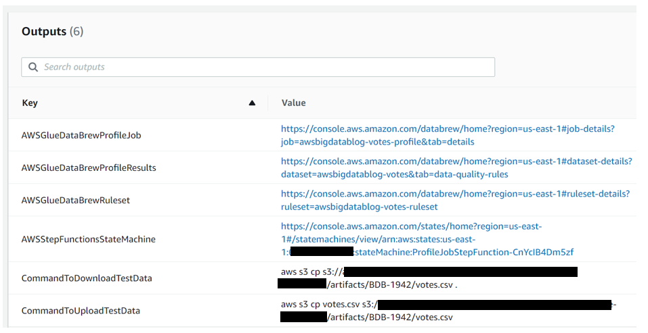The width and height of the screenshot is (648, 333).
Task: Click the aws s3 cp download command value
Action: (x=428, y=278)
